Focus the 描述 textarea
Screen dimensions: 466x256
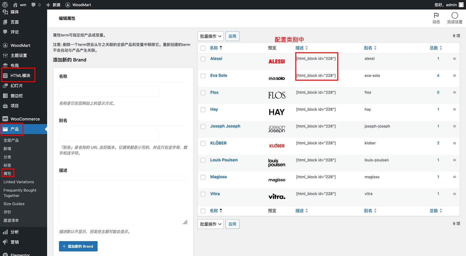[x=123, y=203]
